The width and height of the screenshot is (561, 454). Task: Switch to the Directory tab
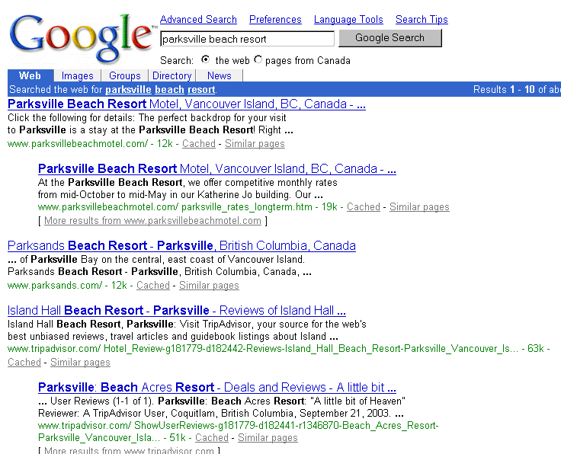[x=172, y=75]
